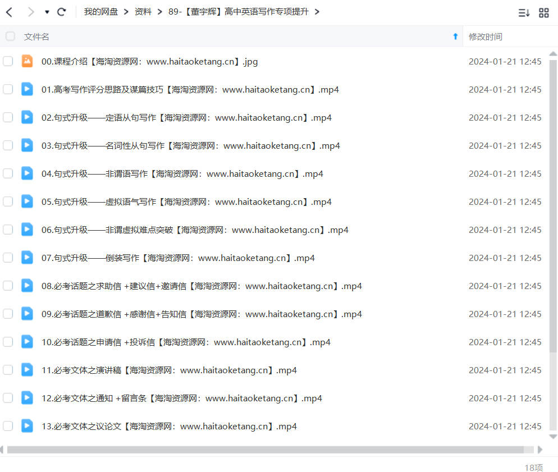Check the box for 10.必考话题之申请信
The height and width of the screenshot is (472, 558).
coord(8,342)
